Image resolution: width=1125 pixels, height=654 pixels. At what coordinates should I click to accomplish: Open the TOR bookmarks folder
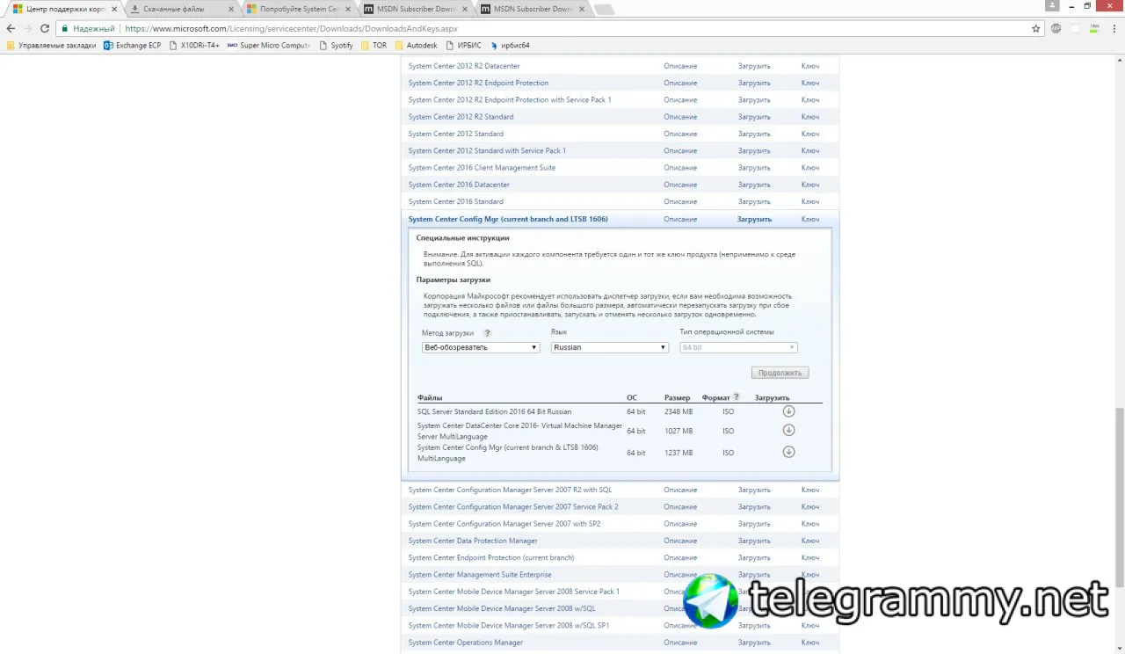click(374, 45)
